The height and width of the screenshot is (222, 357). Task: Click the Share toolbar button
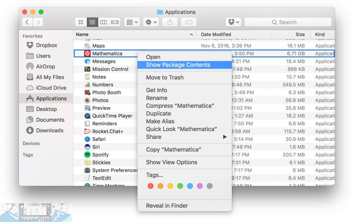tap(170, 22)
